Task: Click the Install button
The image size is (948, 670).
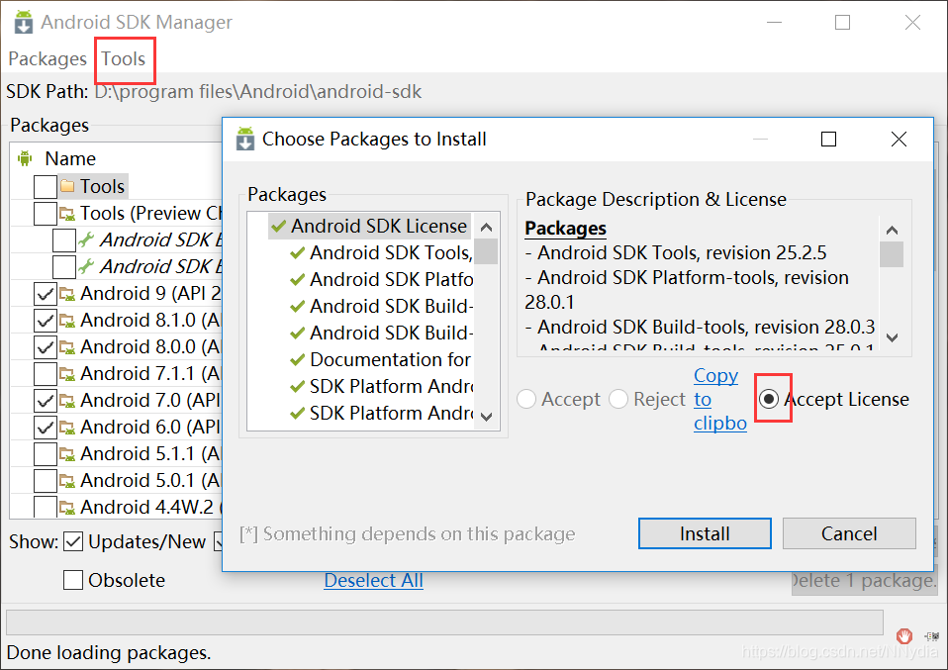Action: pos(705,533)
